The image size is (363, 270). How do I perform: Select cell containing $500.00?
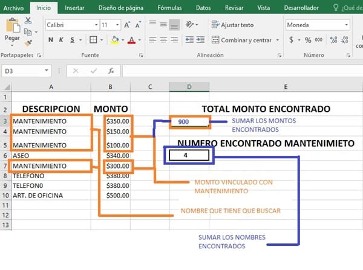(x=117, y=196)
